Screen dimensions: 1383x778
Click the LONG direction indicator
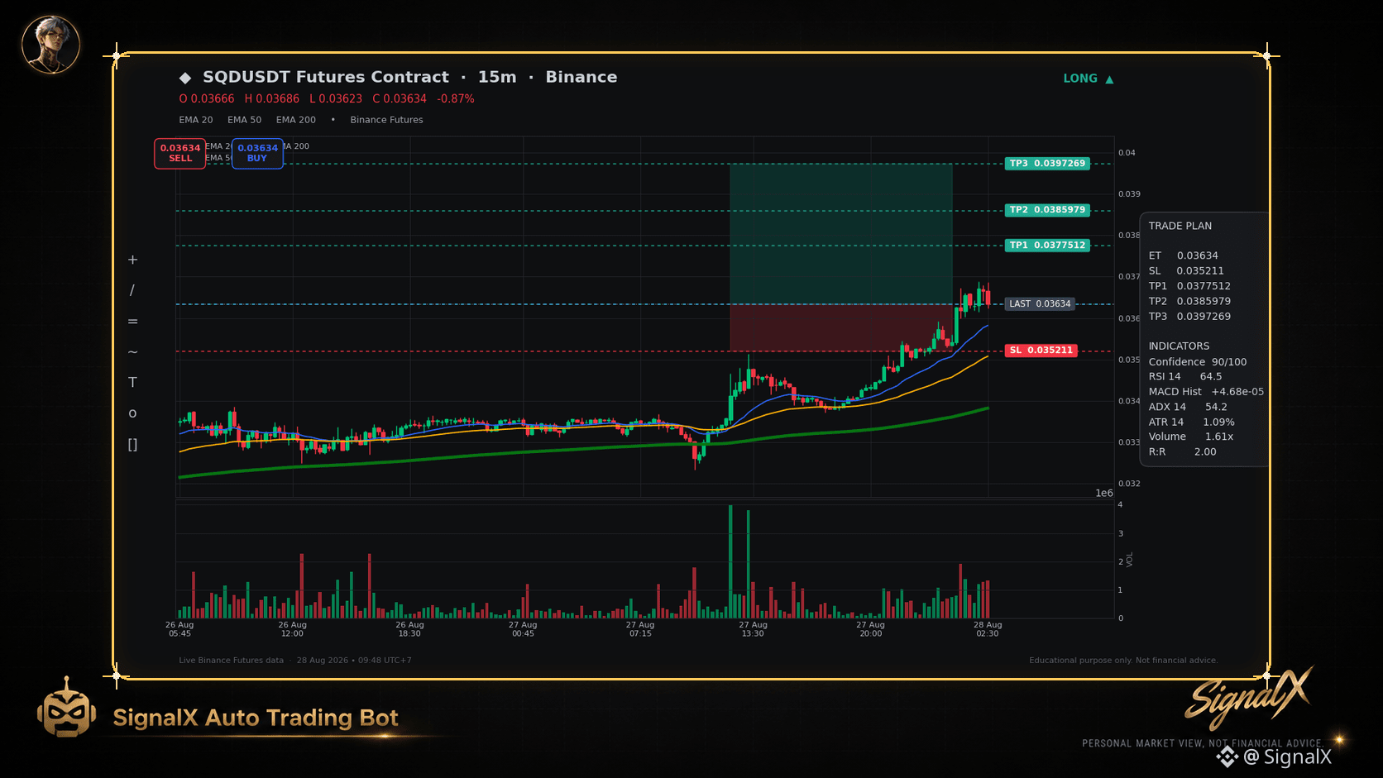click(1089, 79)
